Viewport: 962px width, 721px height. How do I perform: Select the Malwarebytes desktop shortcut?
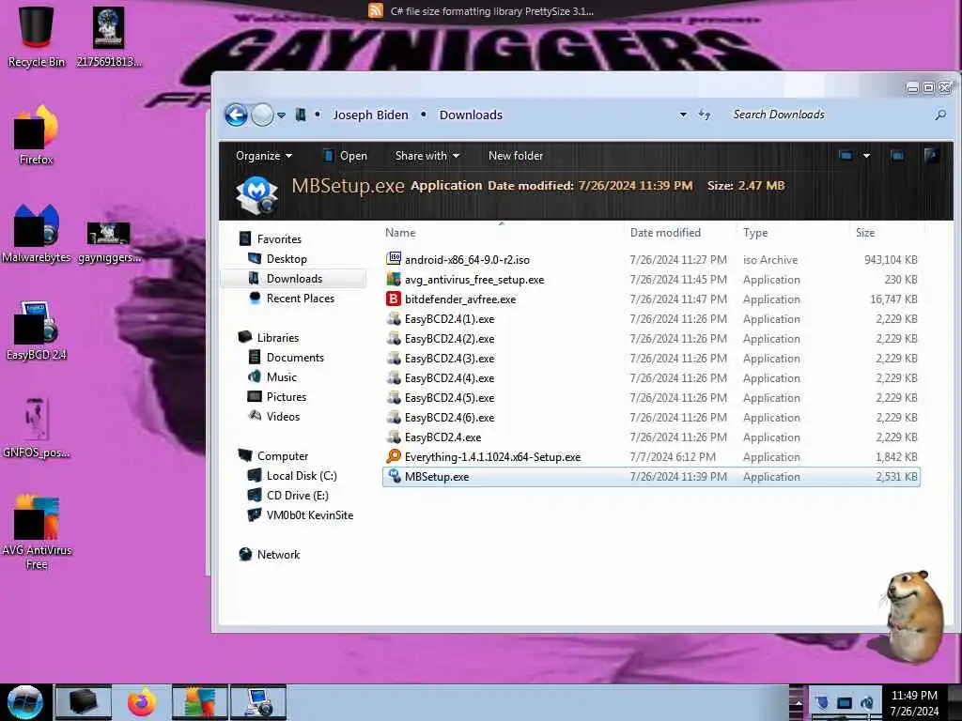[x=37, y=233]
